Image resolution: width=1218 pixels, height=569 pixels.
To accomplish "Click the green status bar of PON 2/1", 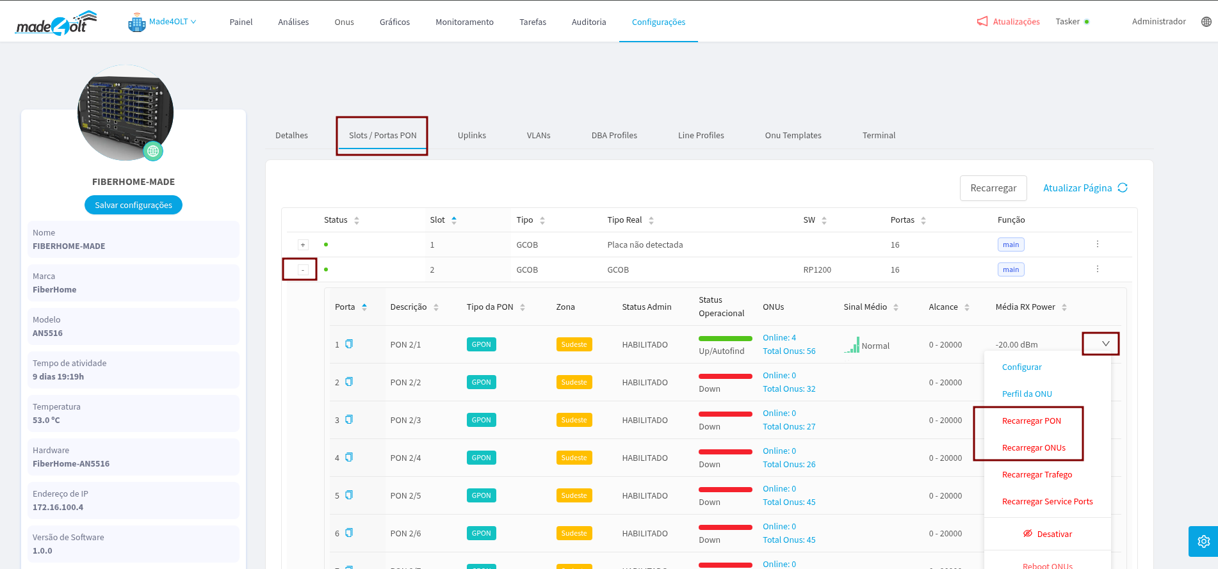I will (x=725, y=339).
